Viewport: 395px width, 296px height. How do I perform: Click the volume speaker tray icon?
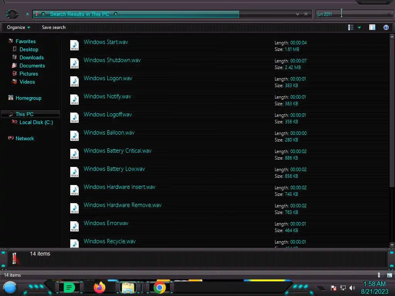(352, 288)
